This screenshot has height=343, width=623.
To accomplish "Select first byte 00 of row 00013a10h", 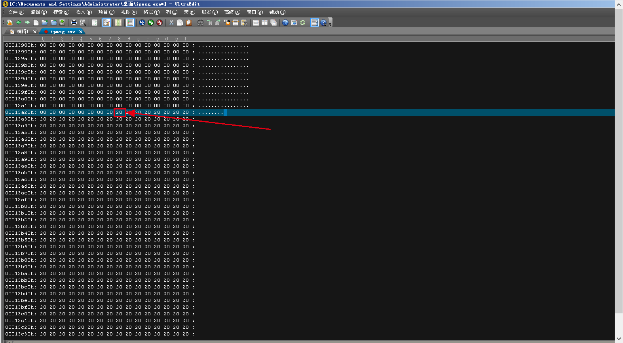I will pyautogui.click(x=43, y=106).
